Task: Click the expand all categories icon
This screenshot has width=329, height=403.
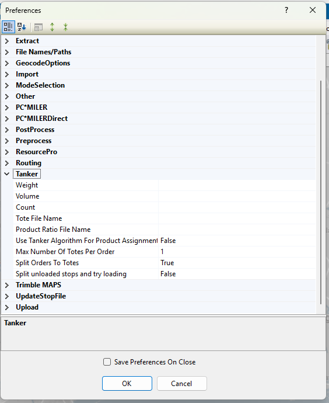Action: point(52,27)
